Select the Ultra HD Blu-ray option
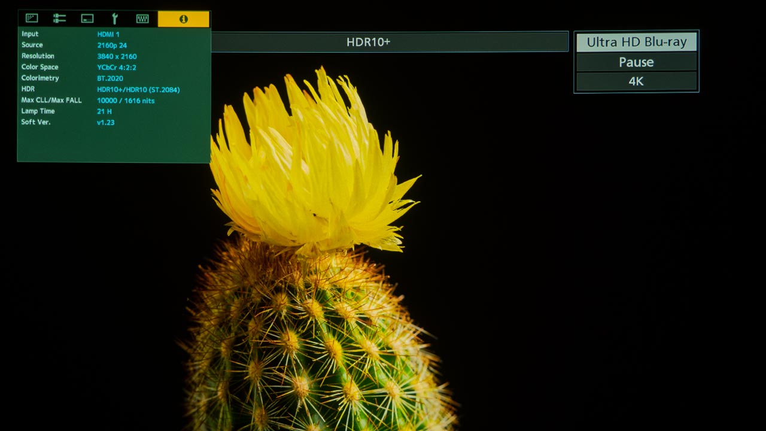 pyautogui.click(x=637, y=43)
